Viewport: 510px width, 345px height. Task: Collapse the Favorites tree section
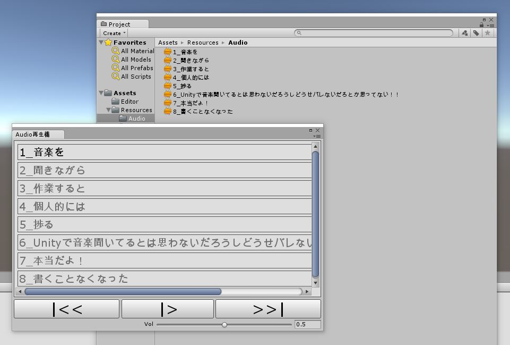101,43
